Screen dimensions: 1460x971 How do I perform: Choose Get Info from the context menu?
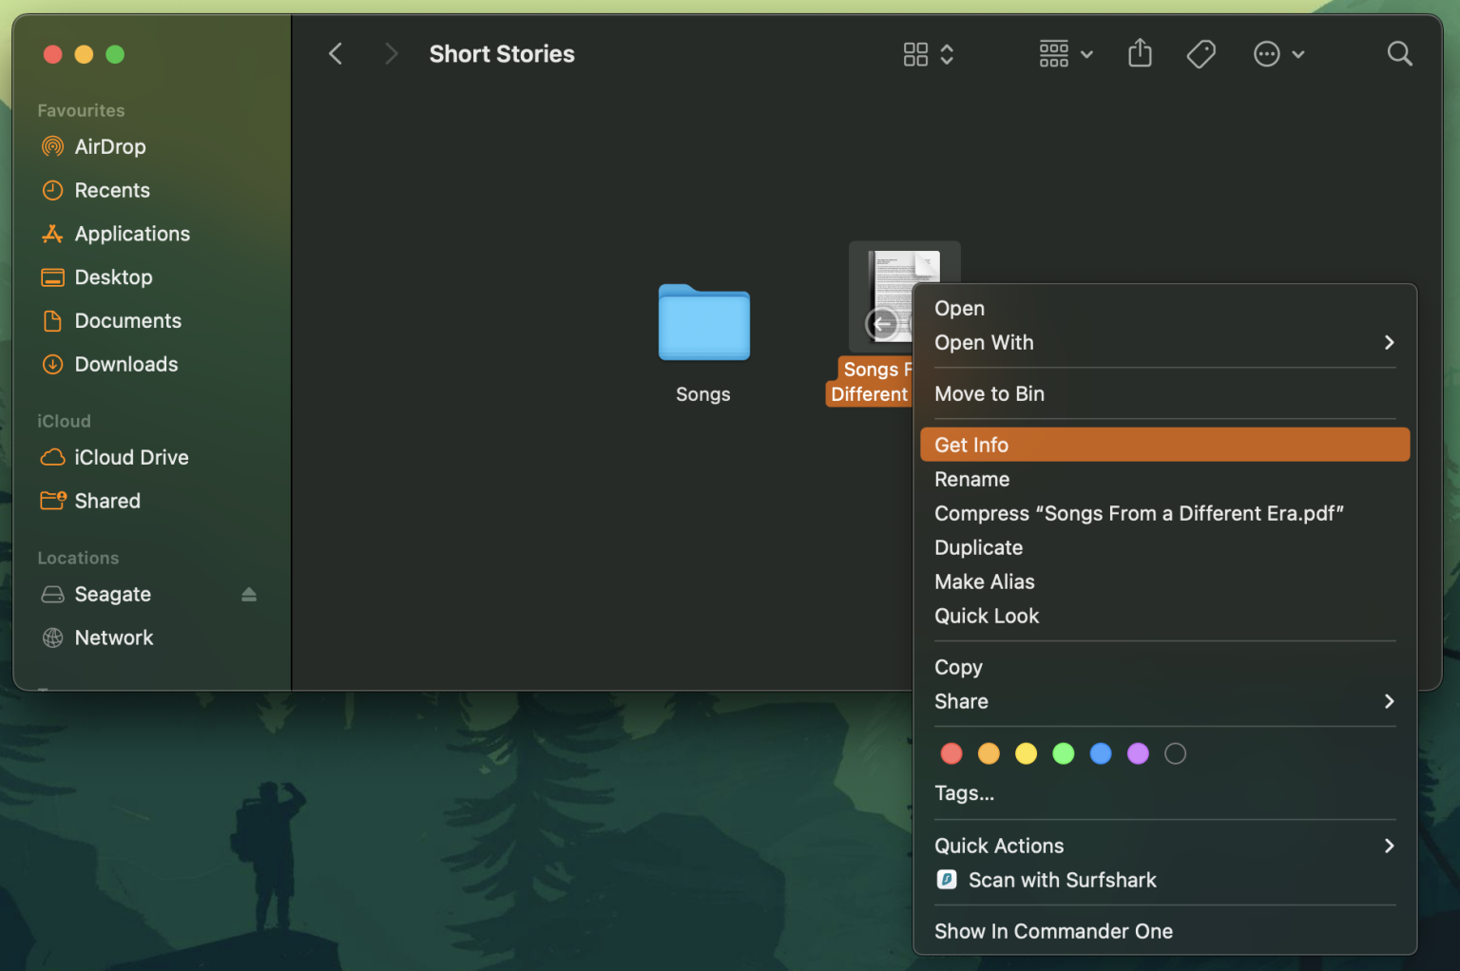(970, 444)
